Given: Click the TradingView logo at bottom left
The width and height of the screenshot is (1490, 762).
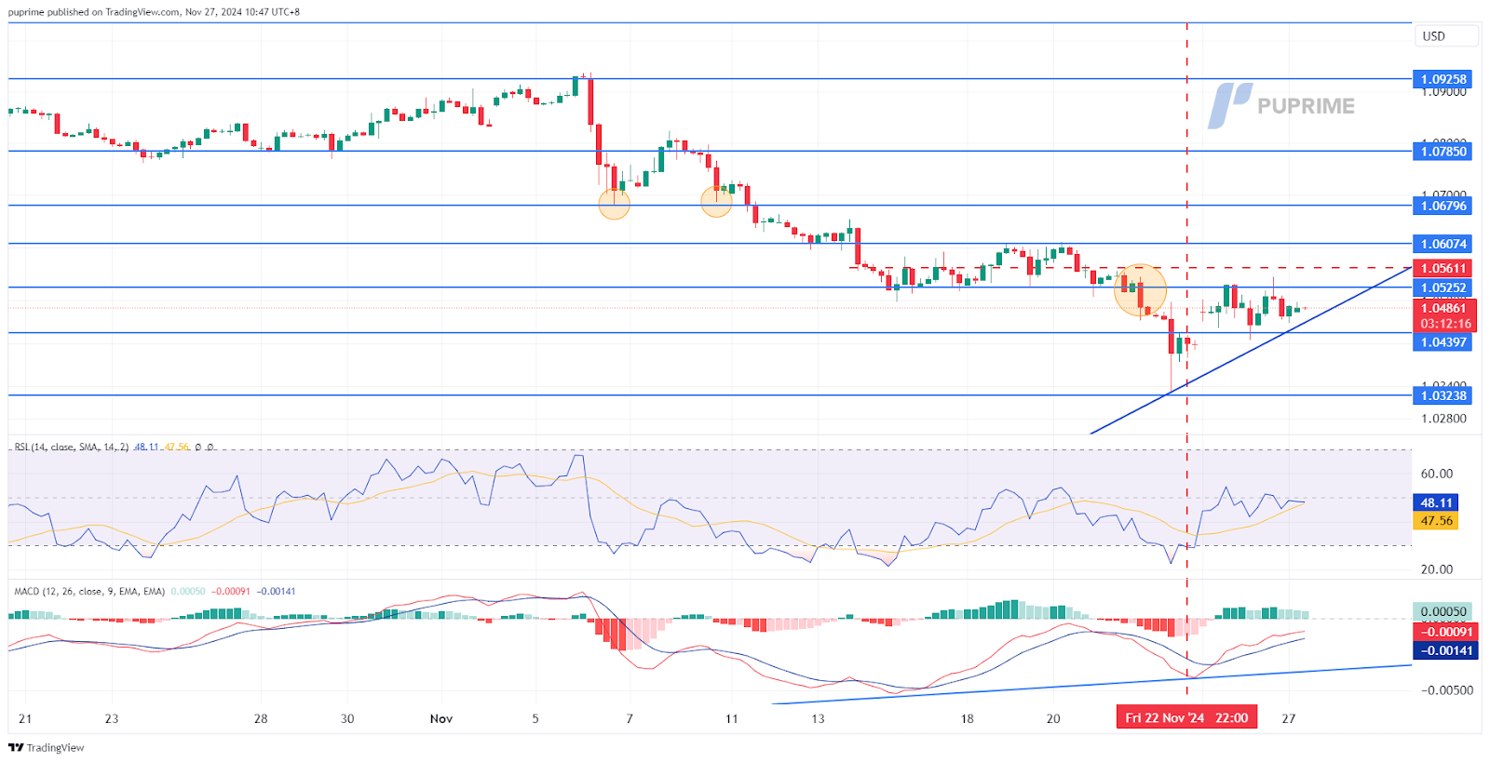Looking at the screenshot, I should (x=46, y=747).
